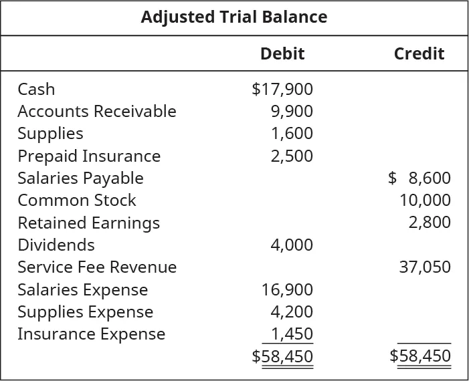This screenshot has height=381, width=469.
Task: Click the 37,050 Service Fee Revenue credit
Action: coord(425,267)
